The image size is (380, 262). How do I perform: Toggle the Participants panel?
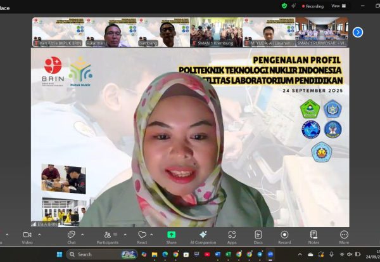(106, 237)
